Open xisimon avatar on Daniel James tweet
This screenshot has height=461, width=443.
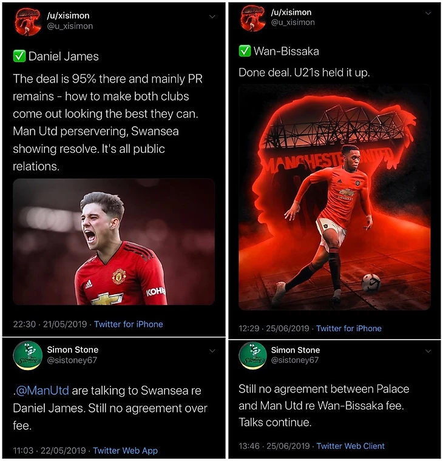pyautogui.click(x=28, y=22)
